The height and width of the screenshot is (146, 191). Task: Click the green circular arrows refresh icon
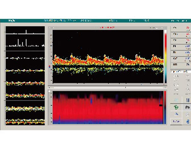(x=176, y=107)
